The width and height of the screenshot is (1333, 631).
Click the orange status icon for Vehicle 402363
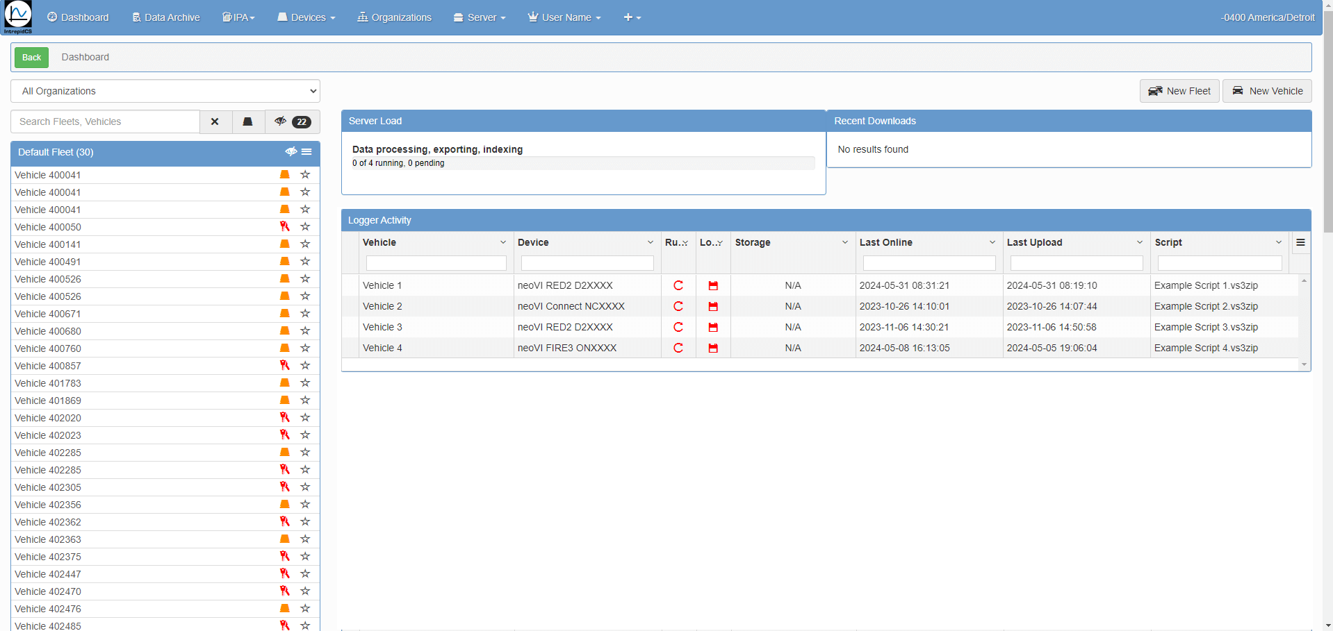[284, 539]
